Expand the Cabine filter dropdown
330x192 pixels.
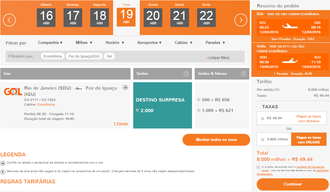[x=183, y=42]
